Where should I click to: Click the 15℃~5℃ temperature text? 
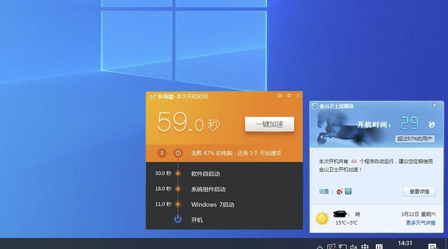point(346,223)
